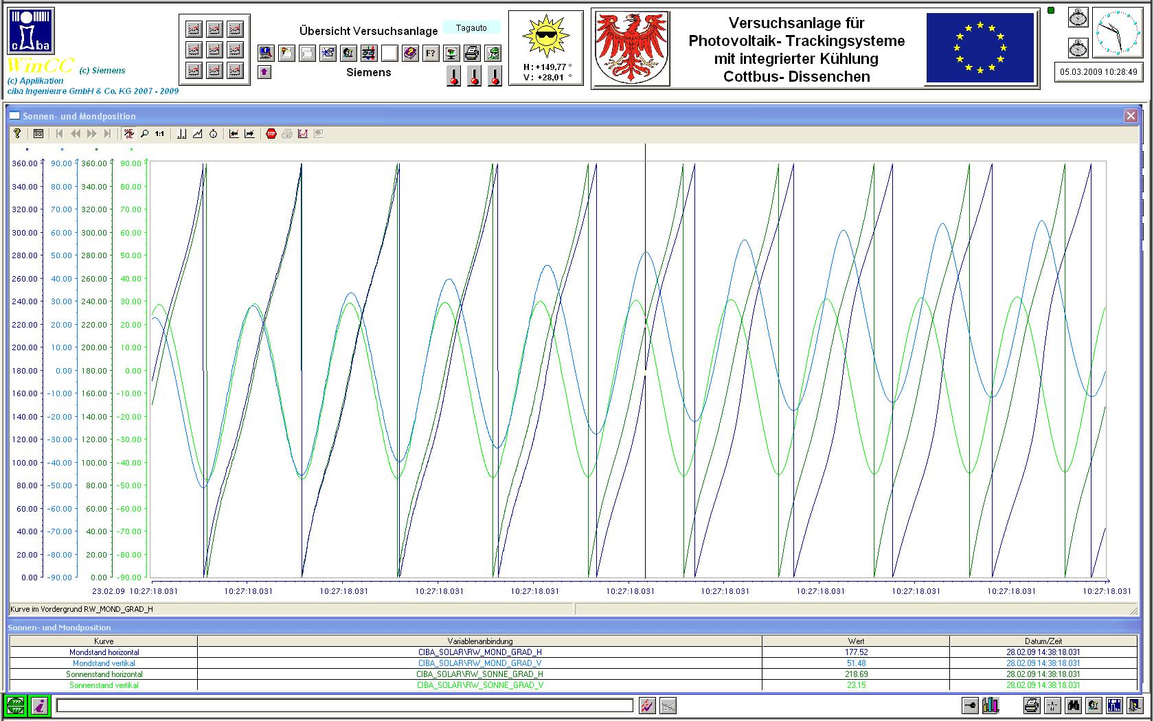Select the Mondstand horizontal curve row
This screenshot has height=721, width=1154.
(x=104, y=652)
